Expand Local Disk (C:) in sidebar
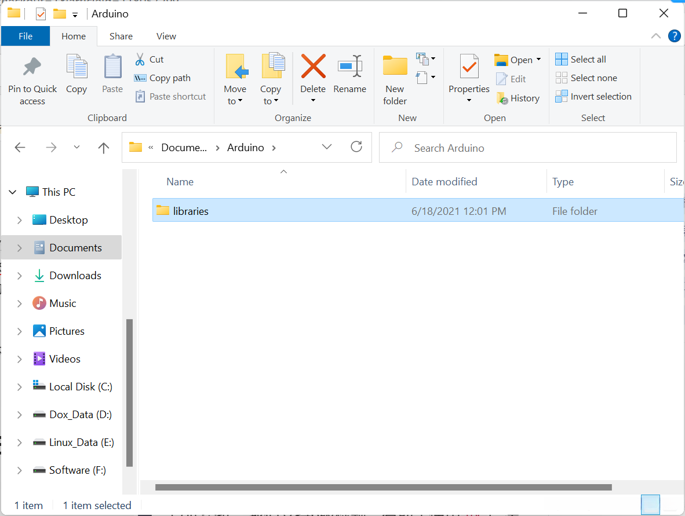This screenshot has height=516, width=685. coord(20,387)
